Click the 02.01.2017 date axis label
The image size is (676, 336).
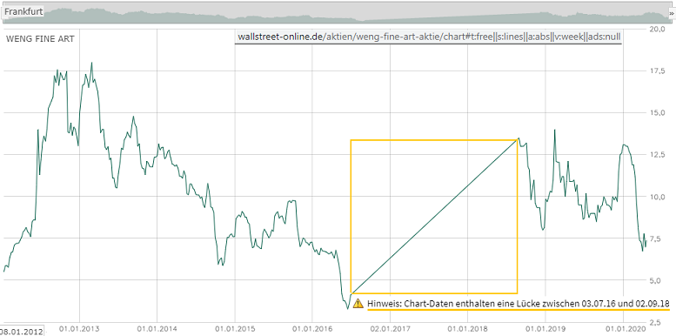[390, 330]
